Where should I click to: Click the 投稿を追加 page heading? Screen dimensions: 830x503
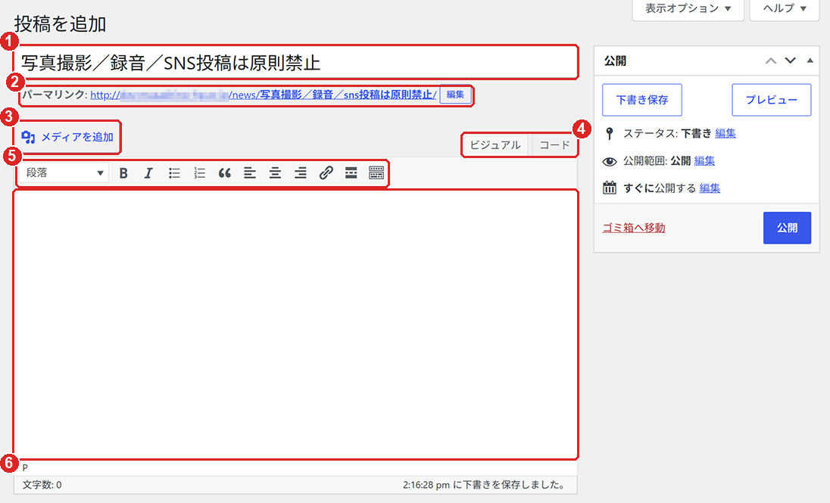tap(61, 23)
